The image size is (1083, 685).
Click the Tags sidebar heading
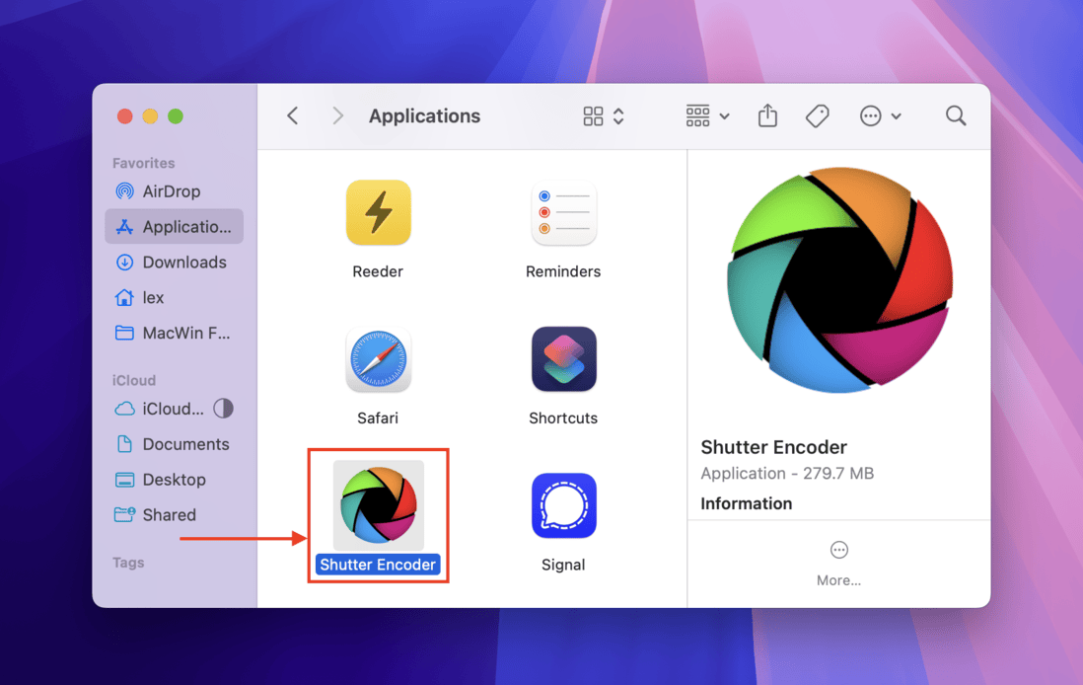coord(128,562)
